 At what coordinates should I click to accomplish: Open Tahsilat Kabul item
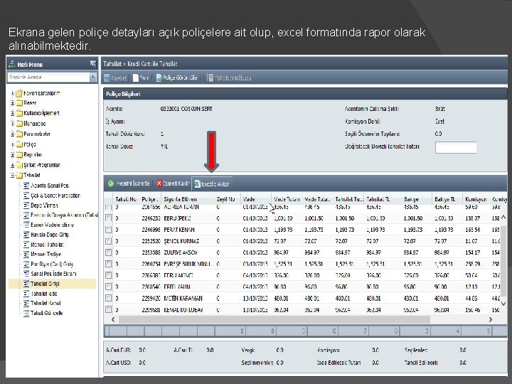pos(46,303)
